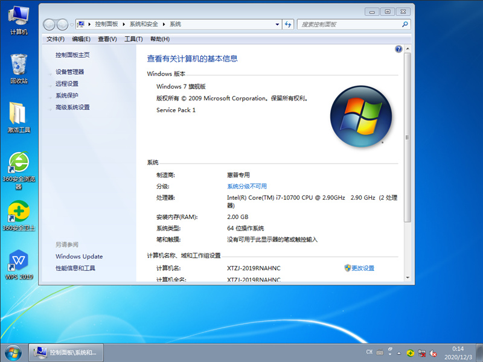This screenshot has width=483, height=362.
Task: Open WPS 2019 desktop shortcut
Action: pos(19,265)
